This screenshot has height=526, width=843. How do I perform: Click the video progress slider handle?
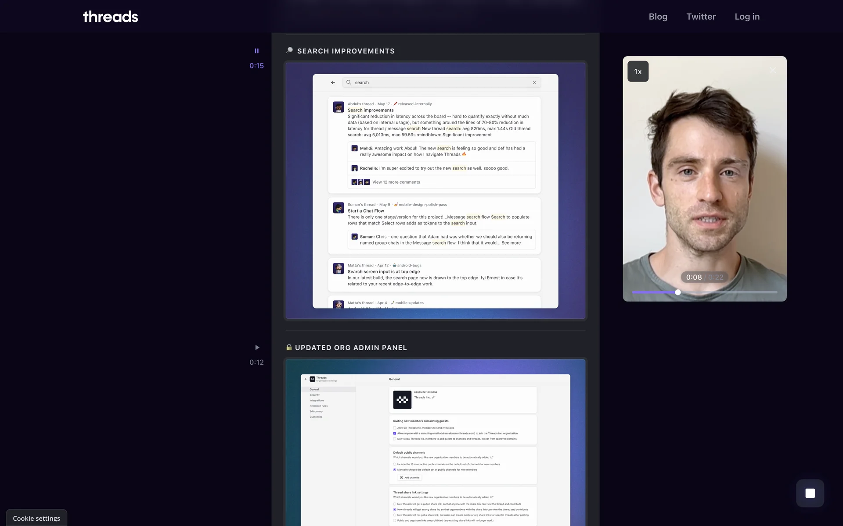(x=678, y=292)
